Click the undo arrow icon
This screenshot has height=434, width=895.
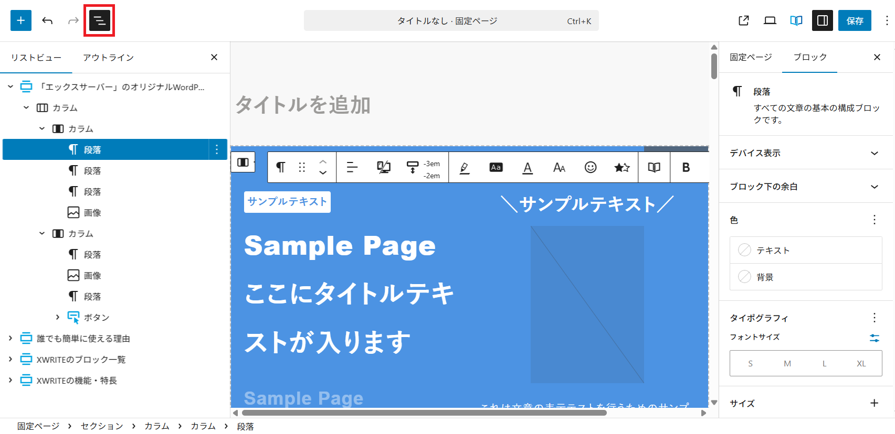(47, 20)
